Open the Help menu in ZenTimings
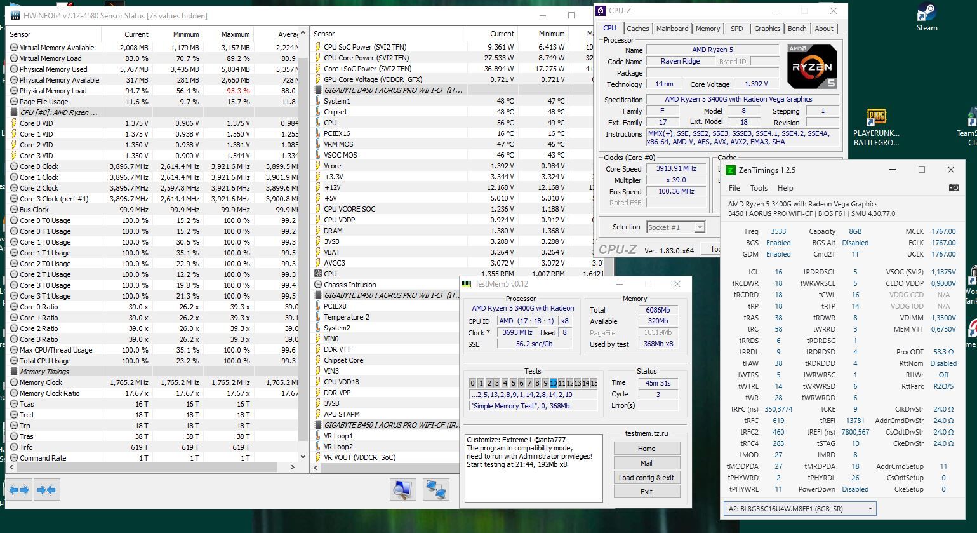 tap(785, 188)
